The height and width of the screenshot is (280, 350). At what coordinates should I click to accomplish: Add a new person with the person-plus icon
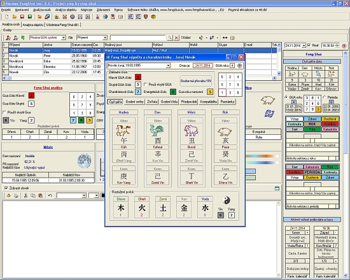[8, 38]
